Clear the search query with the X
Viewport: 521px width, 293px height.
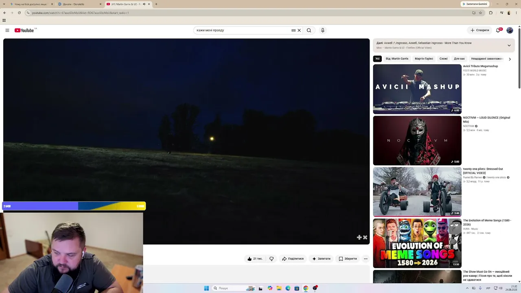(299, 30)
